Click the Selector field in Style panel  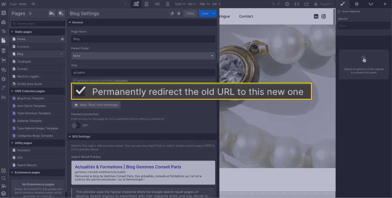pos(364,26)
